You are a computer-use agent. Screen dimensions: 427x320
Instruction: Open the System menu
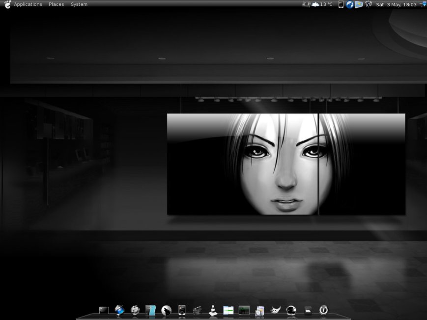click(79, 4)
